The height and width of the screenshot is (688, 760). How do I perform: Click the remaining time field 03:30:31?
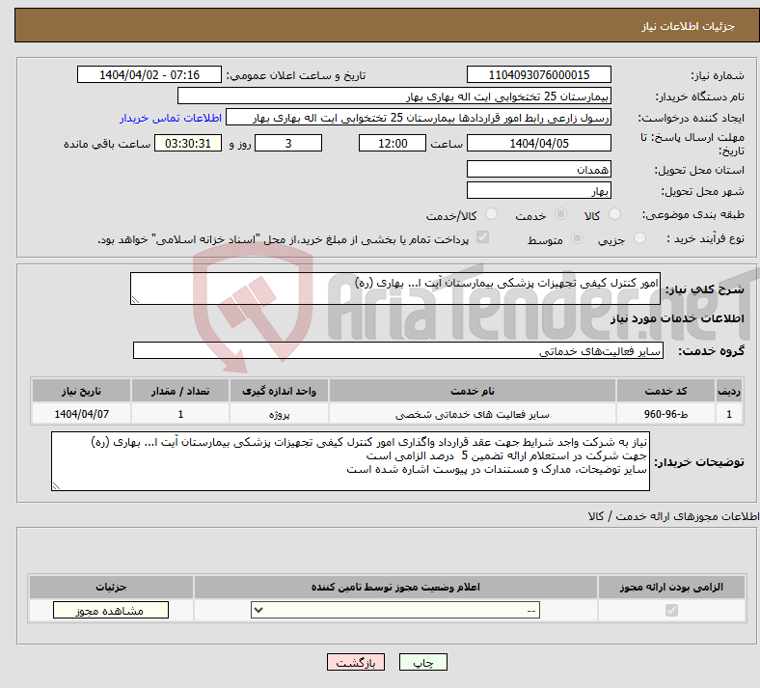(x=188, y=144)
